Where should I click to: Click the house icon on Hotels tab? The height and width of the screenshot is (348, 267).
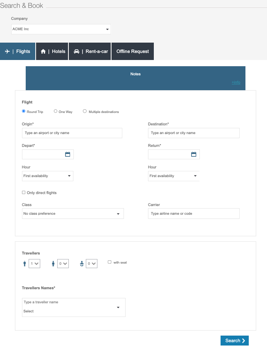[x=43, y=51]
